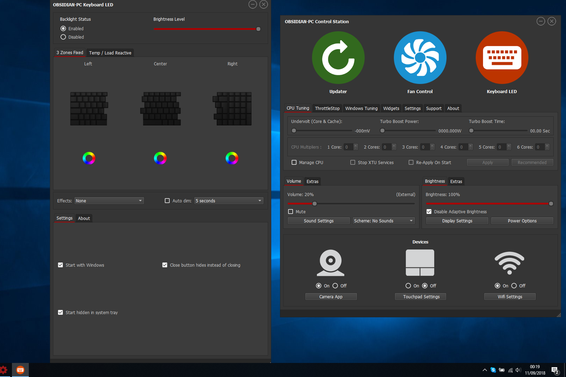This screenshot has height=377, width=566.
Task: Switch to Volume panel Extras tab
Action: 312,181
